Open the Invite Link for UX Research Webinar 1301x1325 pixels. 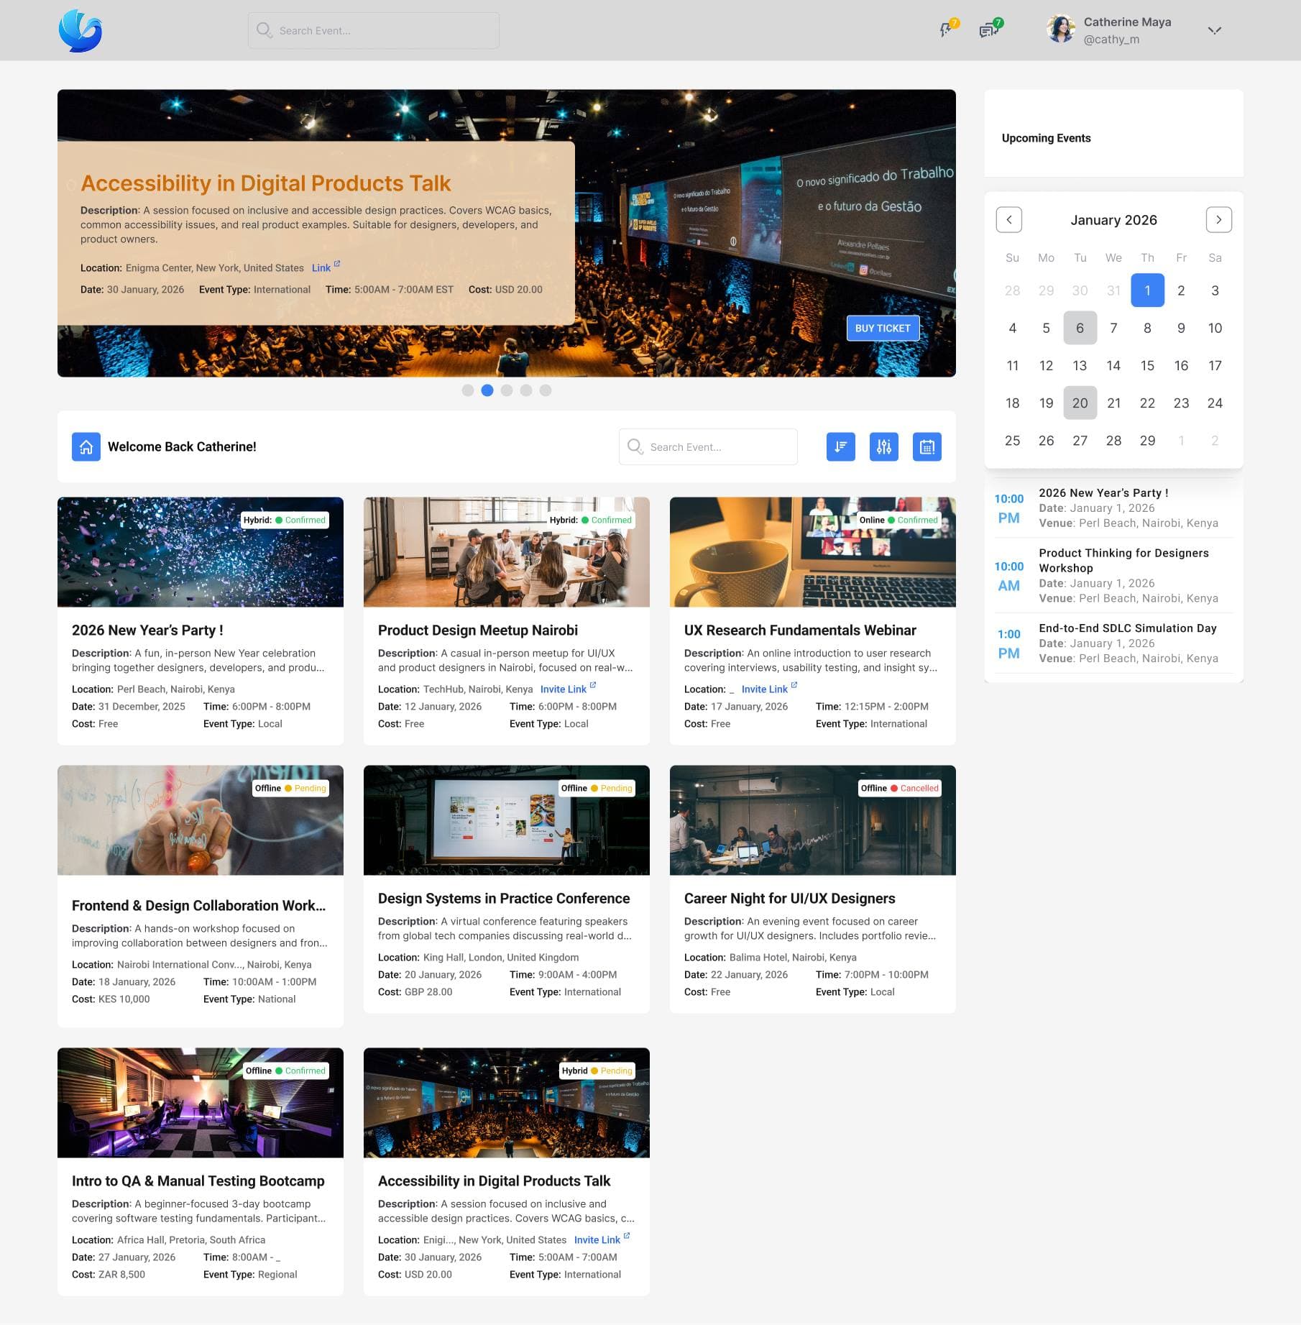769,689
